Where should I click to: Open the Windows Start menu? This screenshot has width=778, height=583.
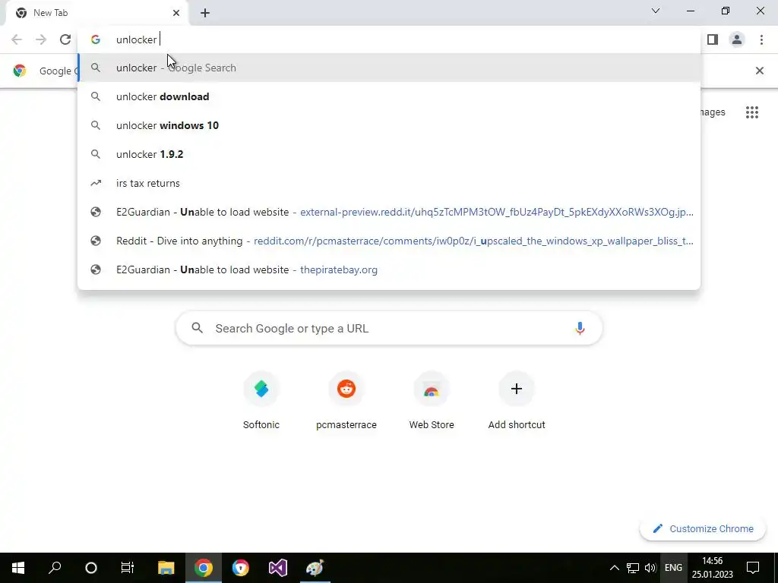[18, 568]
